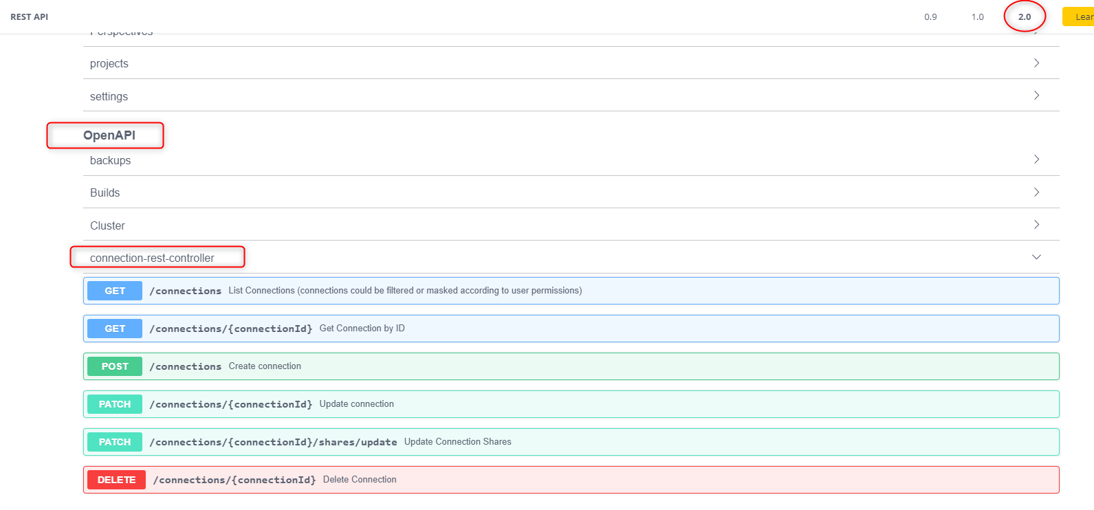Click the REST API header title
1094x510 pixels.
tap(30, 17)
